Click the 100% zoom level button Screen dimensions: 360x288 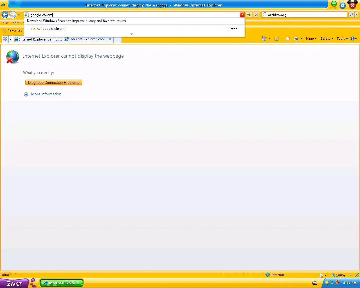(338, 275)
